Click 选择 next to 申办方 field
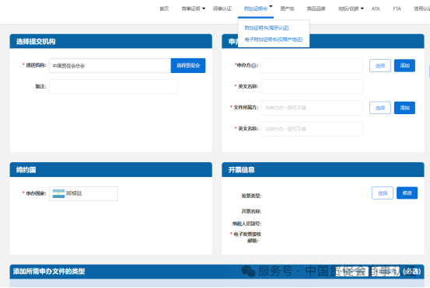This screenshot has height=288, width=430. (380, 66)
